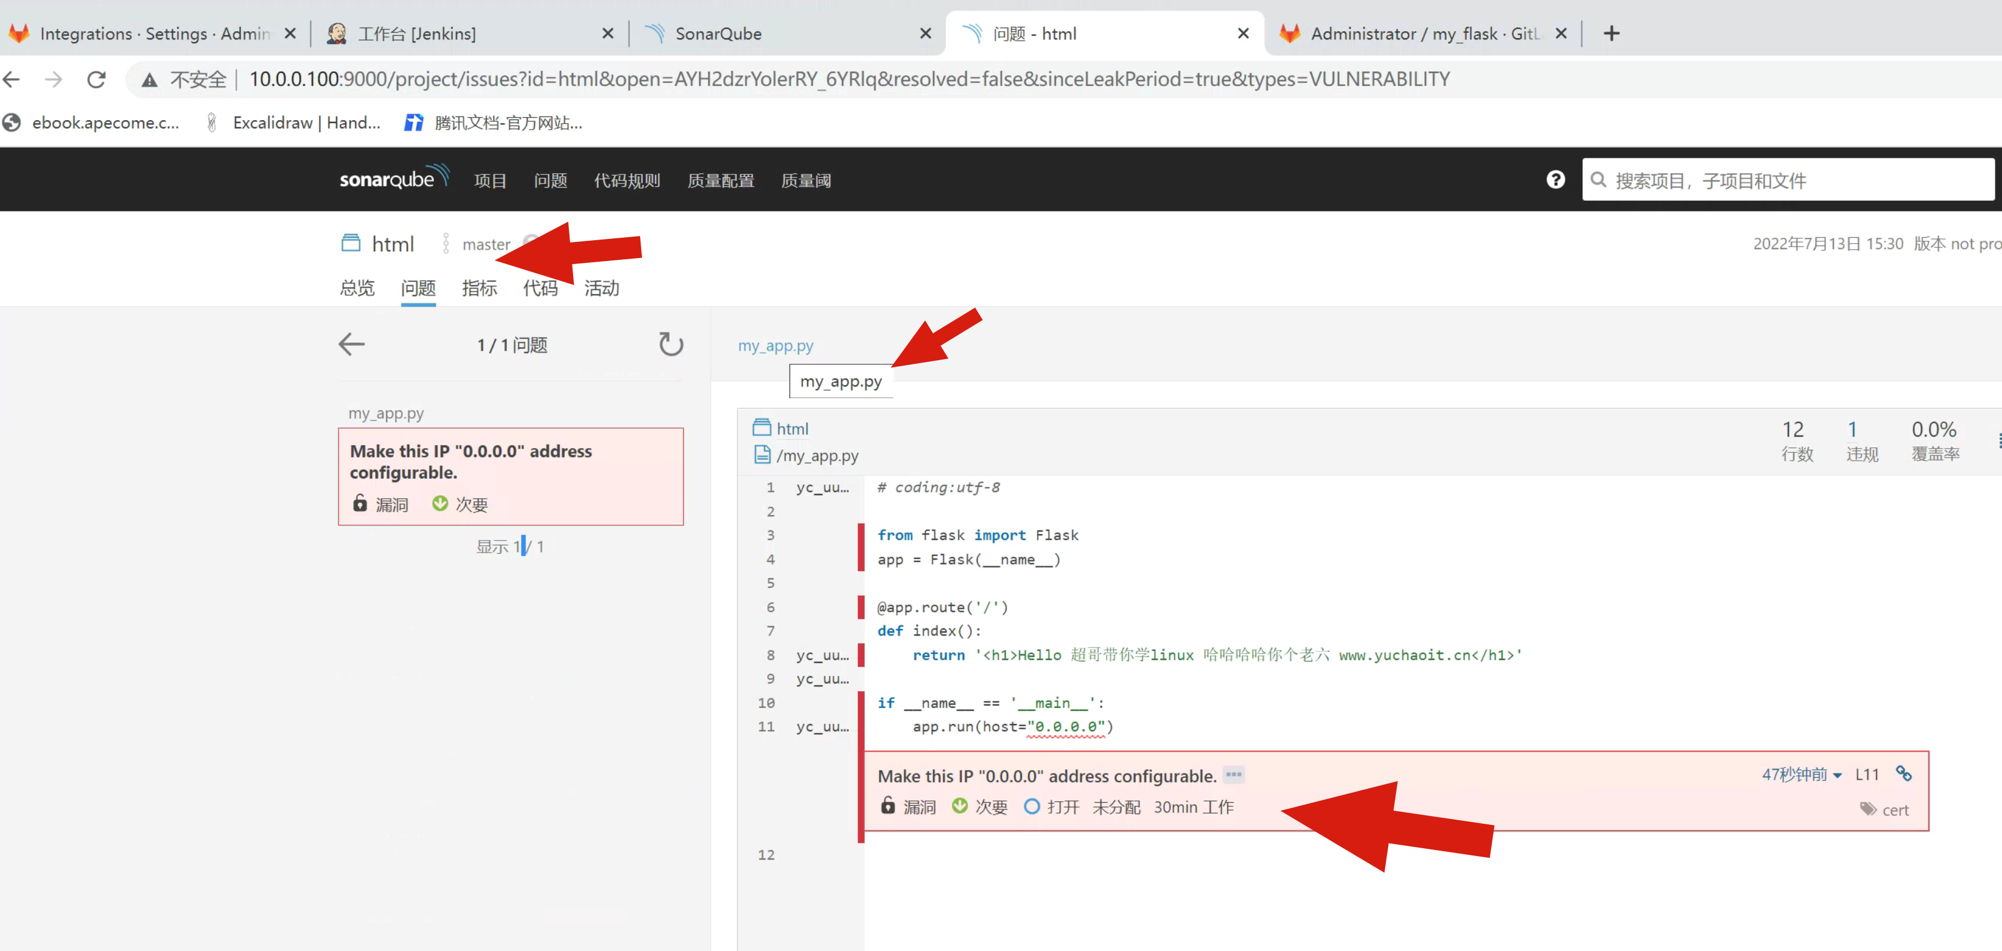Switch to the 指标 tab

click(x=479, y=289)
